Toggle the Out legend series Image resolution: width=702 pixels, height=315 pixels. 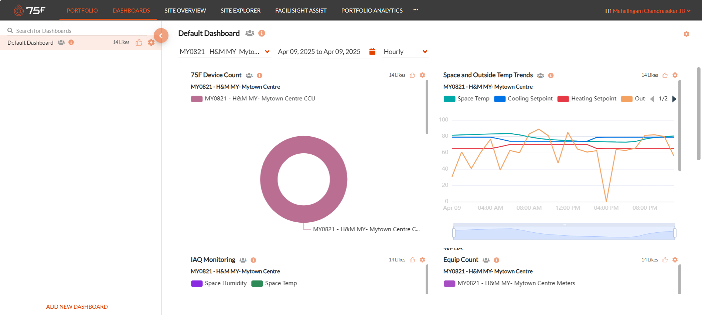(x=633, y=99)
